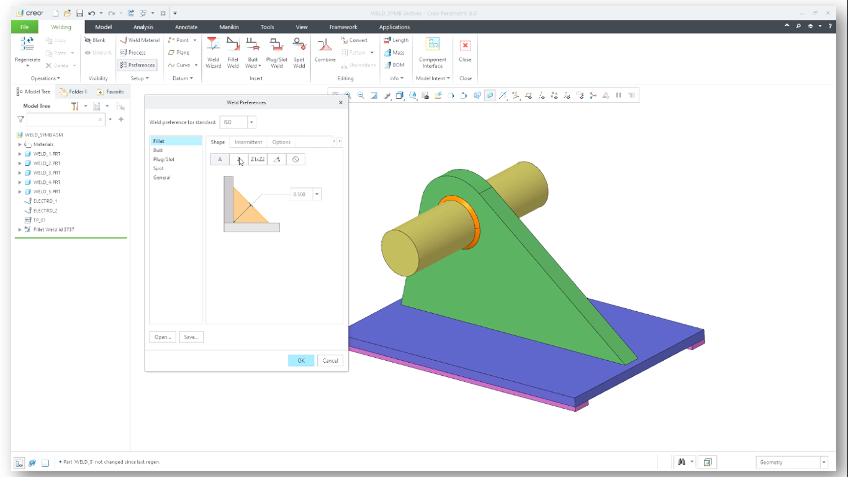
Task: Select the A shape option in Weld Preferences
Action: (220, 159)
